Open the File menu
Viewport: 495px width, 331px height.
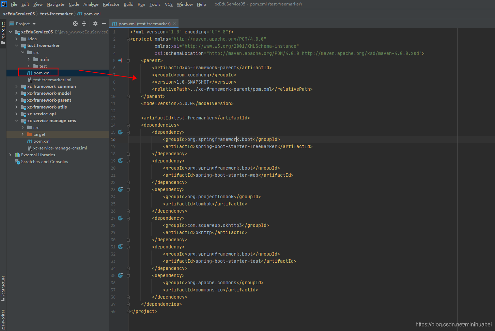click(14, 4)
